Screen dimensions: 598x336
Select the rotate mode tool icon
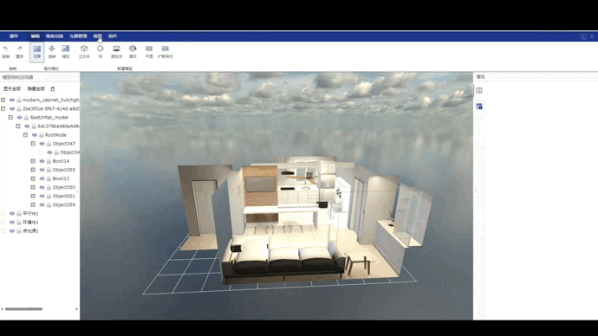[52, 48]
